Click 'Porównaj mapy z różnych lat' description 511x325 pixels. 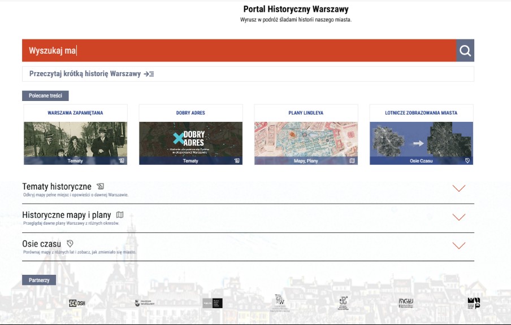[80, 252]
